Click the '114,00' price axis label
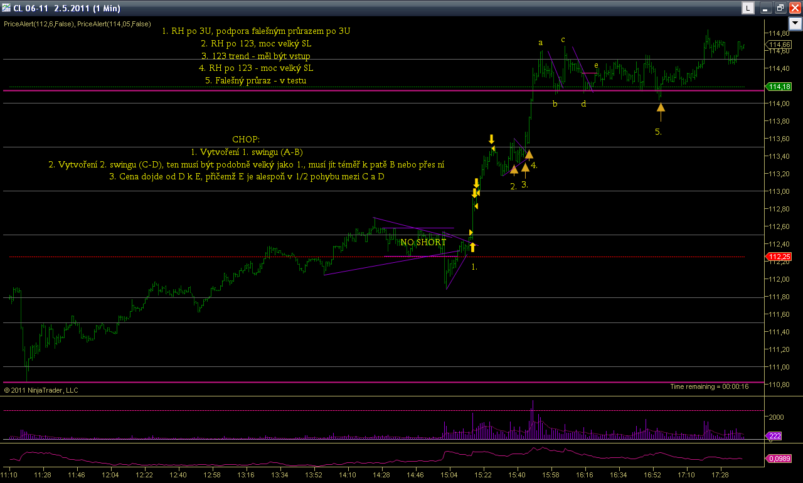The height and width of the screenshot is (483, 803). click(x=779, y=103)
